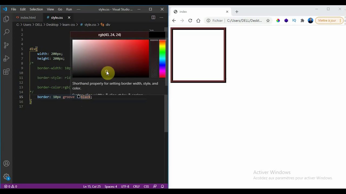Open the Manage gear menu

pos(6,177)
